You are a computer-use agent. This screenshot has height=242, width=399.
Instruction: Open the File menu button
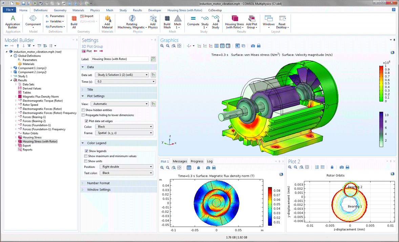point(9,10)
